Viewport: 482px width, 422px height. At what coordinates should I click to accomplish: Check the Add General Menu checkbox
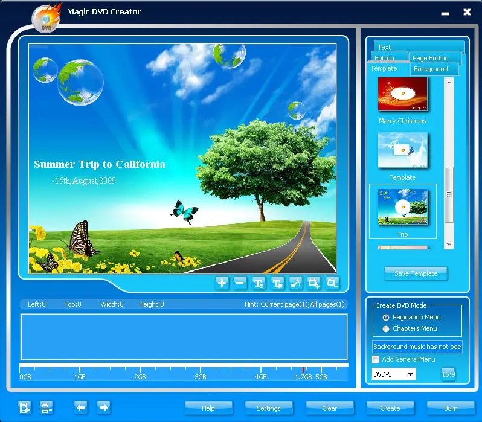click(x=375, y=359)
